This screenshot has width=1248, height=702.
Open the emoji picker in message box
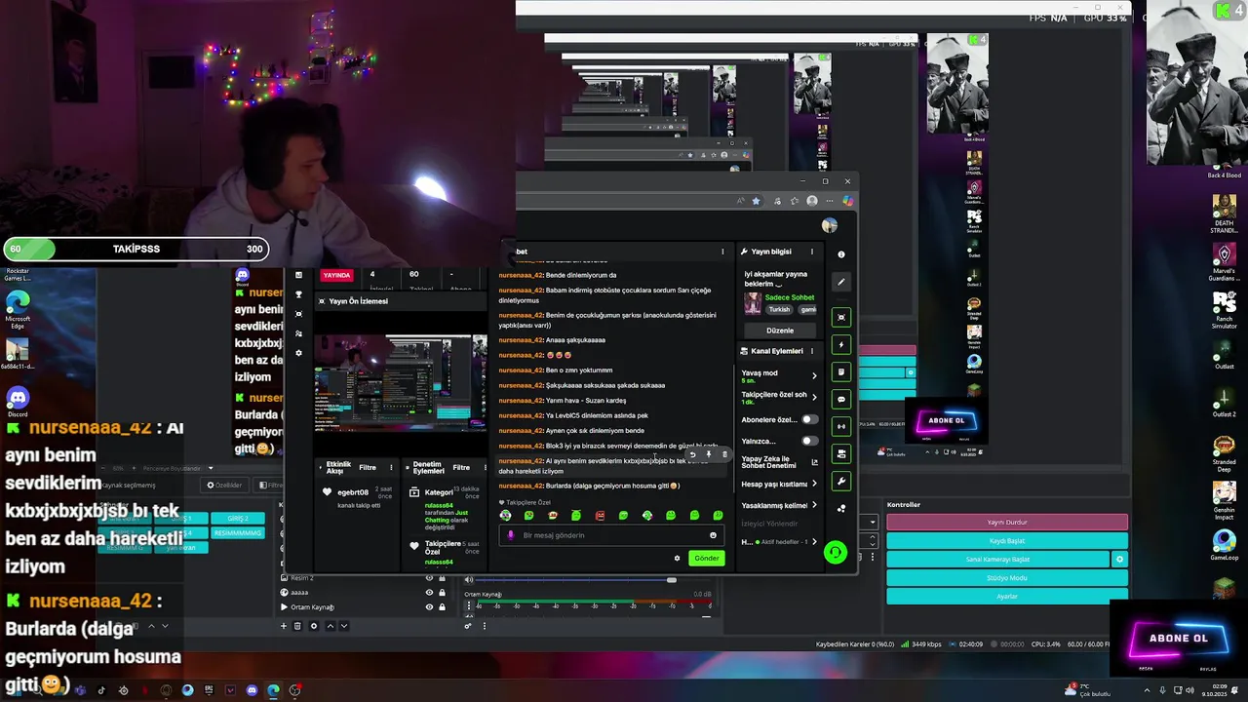[x=713, y=535]
